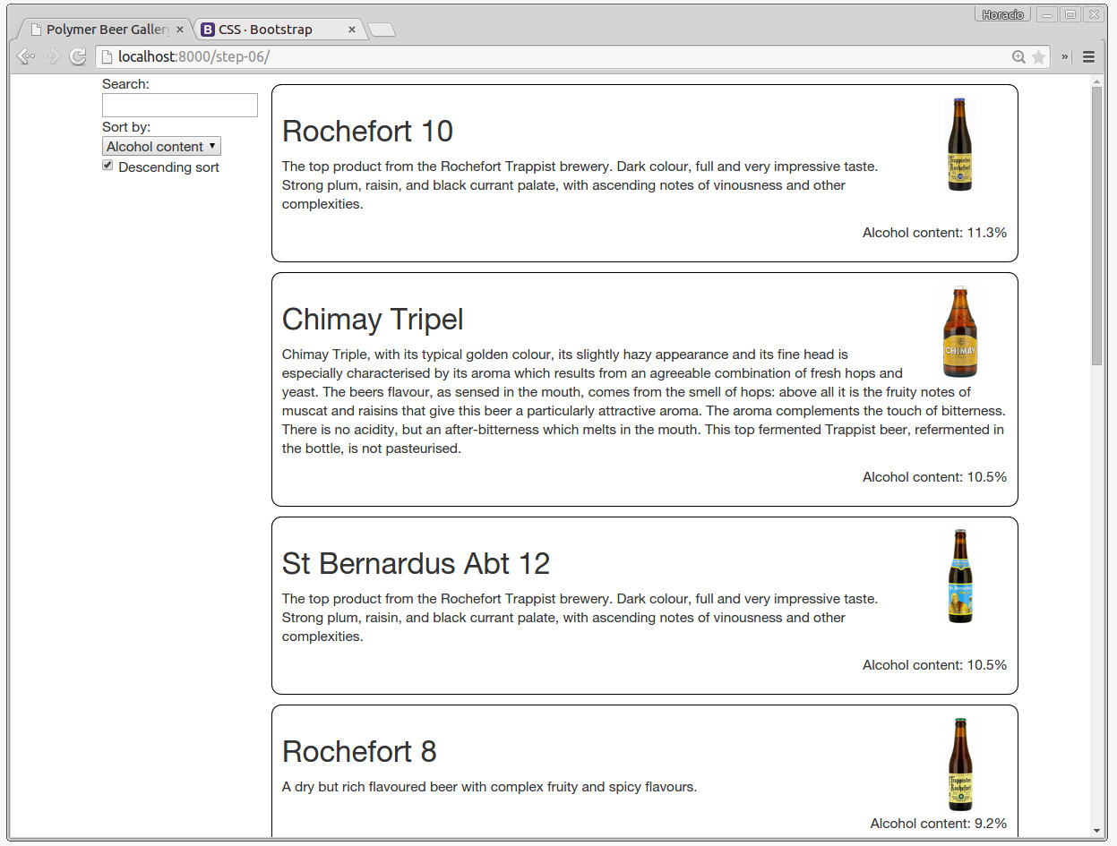The height and width of the screenshot is (846, 1117).
Task: Click the scrollbar up arrow
Action: pos(1096,81)
